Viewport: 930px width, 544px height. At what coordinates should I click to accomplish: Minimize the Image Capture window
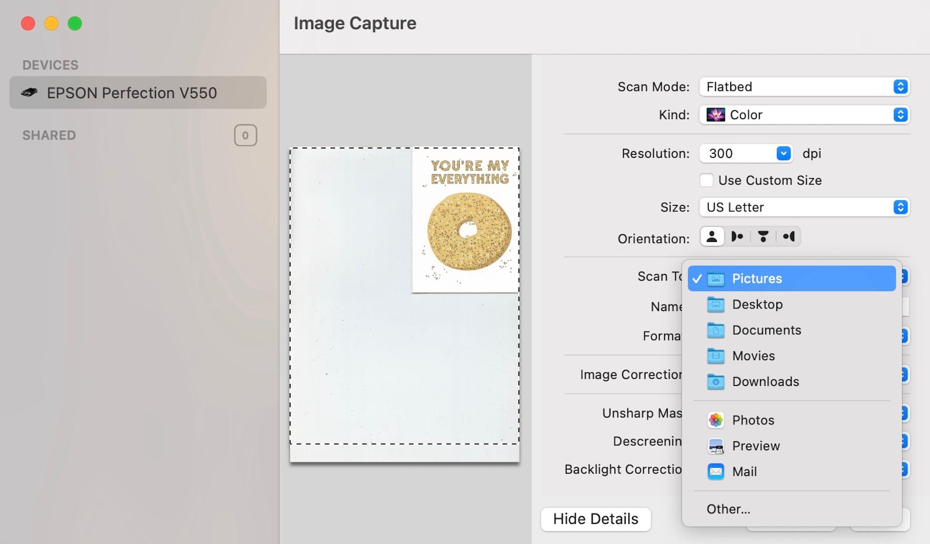click(51, 23)
